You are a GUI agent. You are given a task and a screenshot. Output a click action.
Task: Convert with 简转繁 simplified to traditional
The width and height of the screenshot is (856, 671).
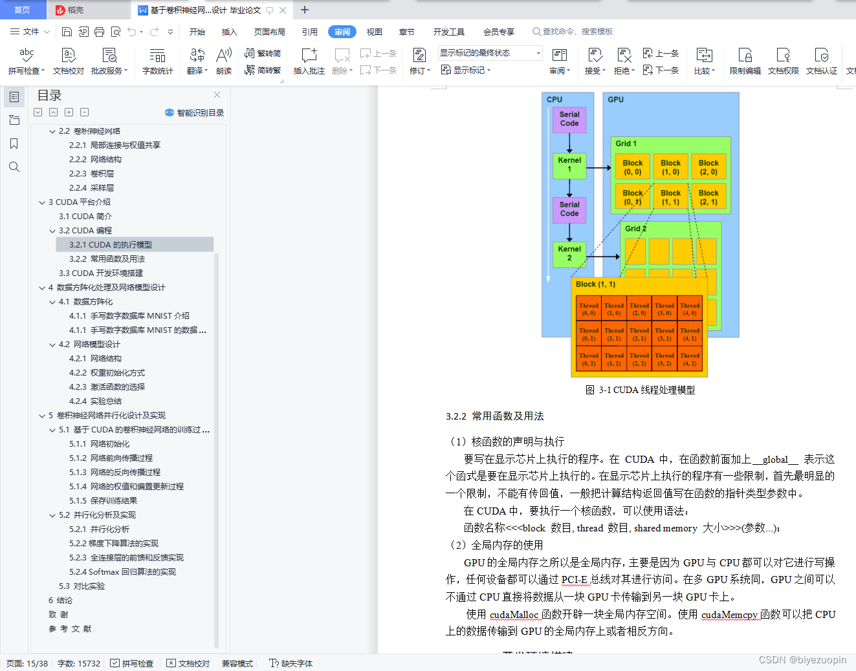tap(263, 70)
